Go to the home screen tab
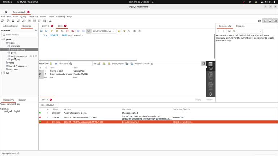This screenshot has width=278, height=156. pos(6,12)
